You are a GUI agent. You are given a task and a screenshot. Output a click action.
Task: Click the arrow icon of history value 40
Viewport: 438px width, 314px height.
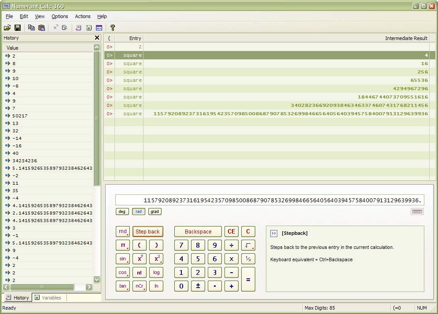click(x=8, y=153)
